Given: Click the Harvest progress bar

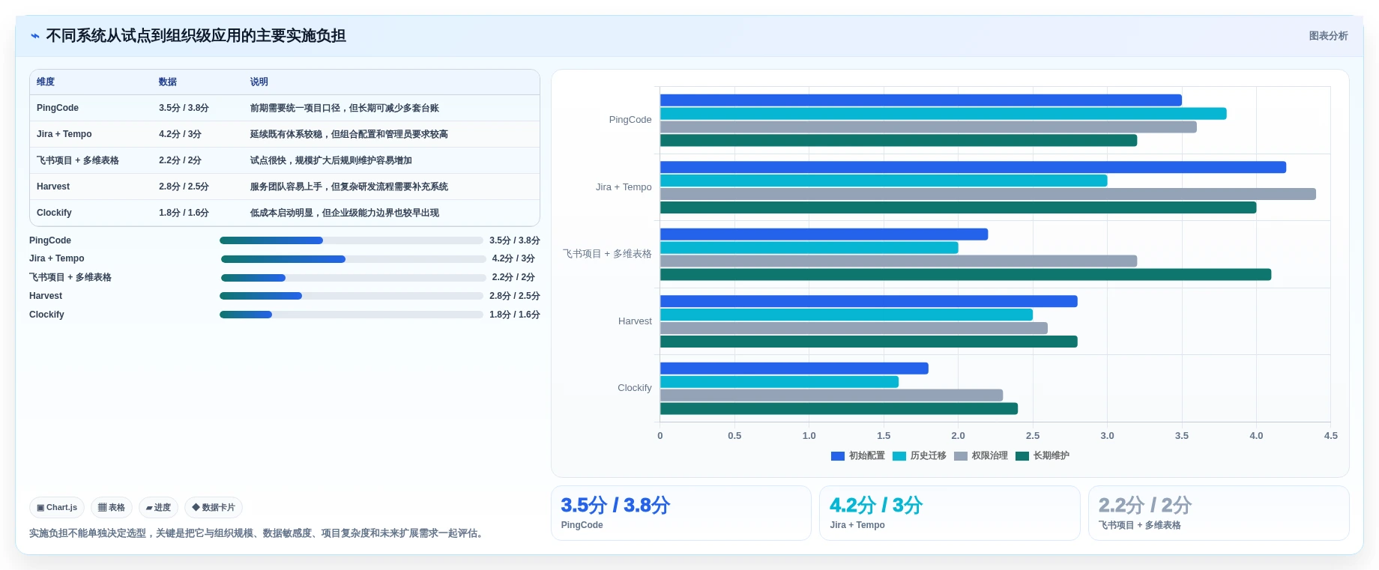Looking at the screenshot, I should pyautogui.click(x=351, y=296).
